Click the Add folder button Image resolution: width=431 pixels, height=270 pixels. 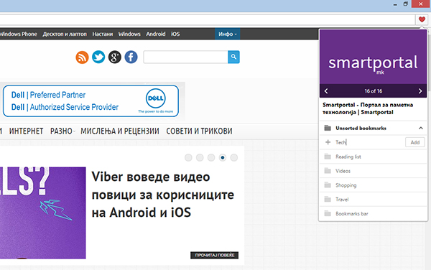click(x=414, y=142)
